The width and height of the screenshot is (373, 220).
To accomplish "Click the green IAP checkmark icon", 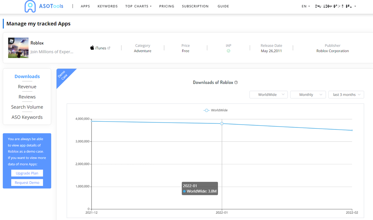I will pyautogui.click(x=228, y=50).
